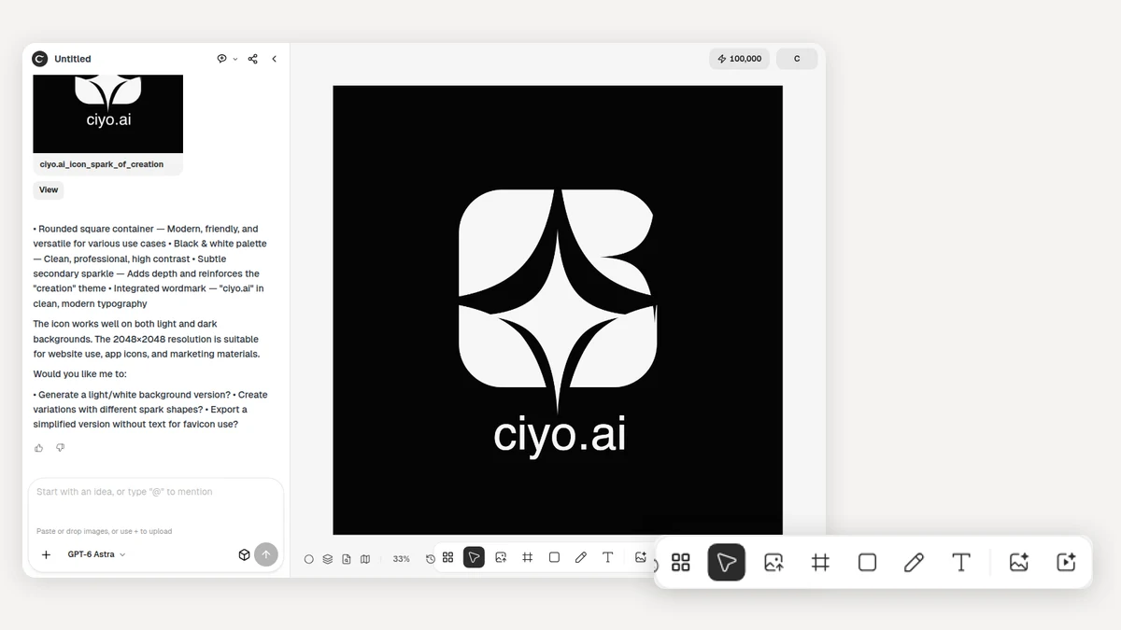Image resolution: width=1121 pixels, height=630 pixels.
Task: Select the Pencil tool in small canvas toolbar
Action: click(x=580, y=557)
